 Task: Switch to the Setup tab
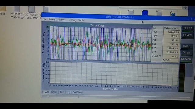tap(54, 92)
